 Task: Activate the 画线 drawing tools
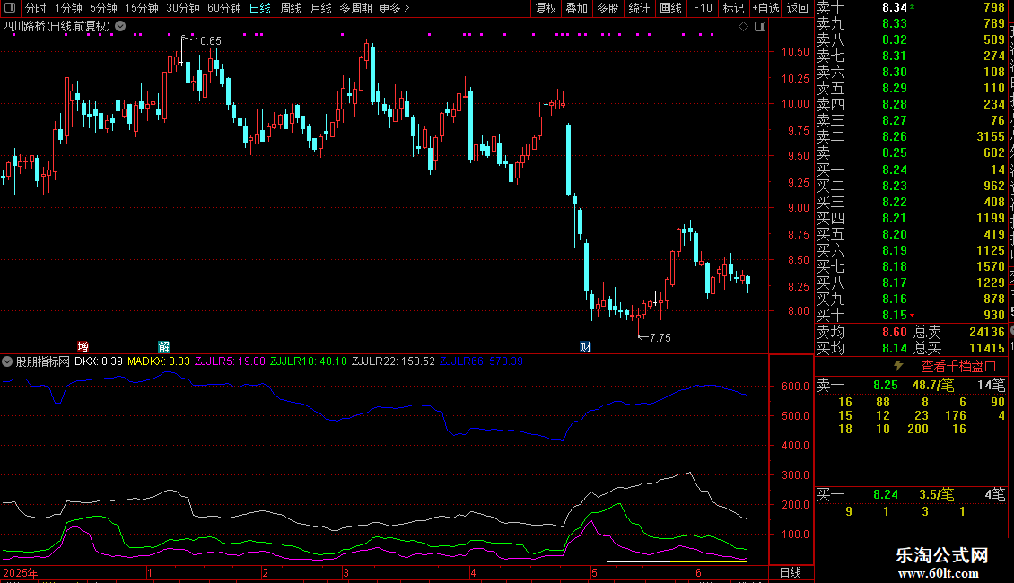pyautogui.click(x=670, y=8)
